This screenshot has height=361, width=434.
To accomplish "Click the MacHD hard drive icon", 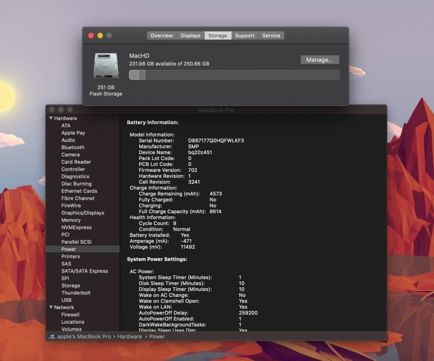I will pyautogui.click(x=106, y=66).
